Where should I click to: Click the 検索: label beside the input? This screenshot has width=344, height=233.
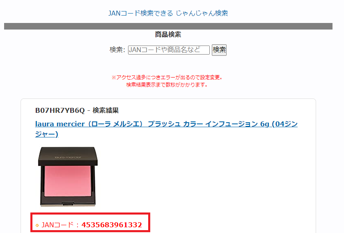[x=117, y=50]
